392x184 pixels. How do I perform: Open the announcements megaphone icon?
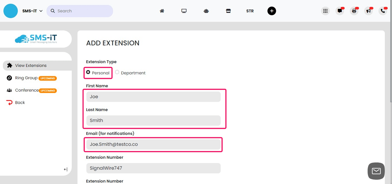pyautogui.click(x=368, y=11)
